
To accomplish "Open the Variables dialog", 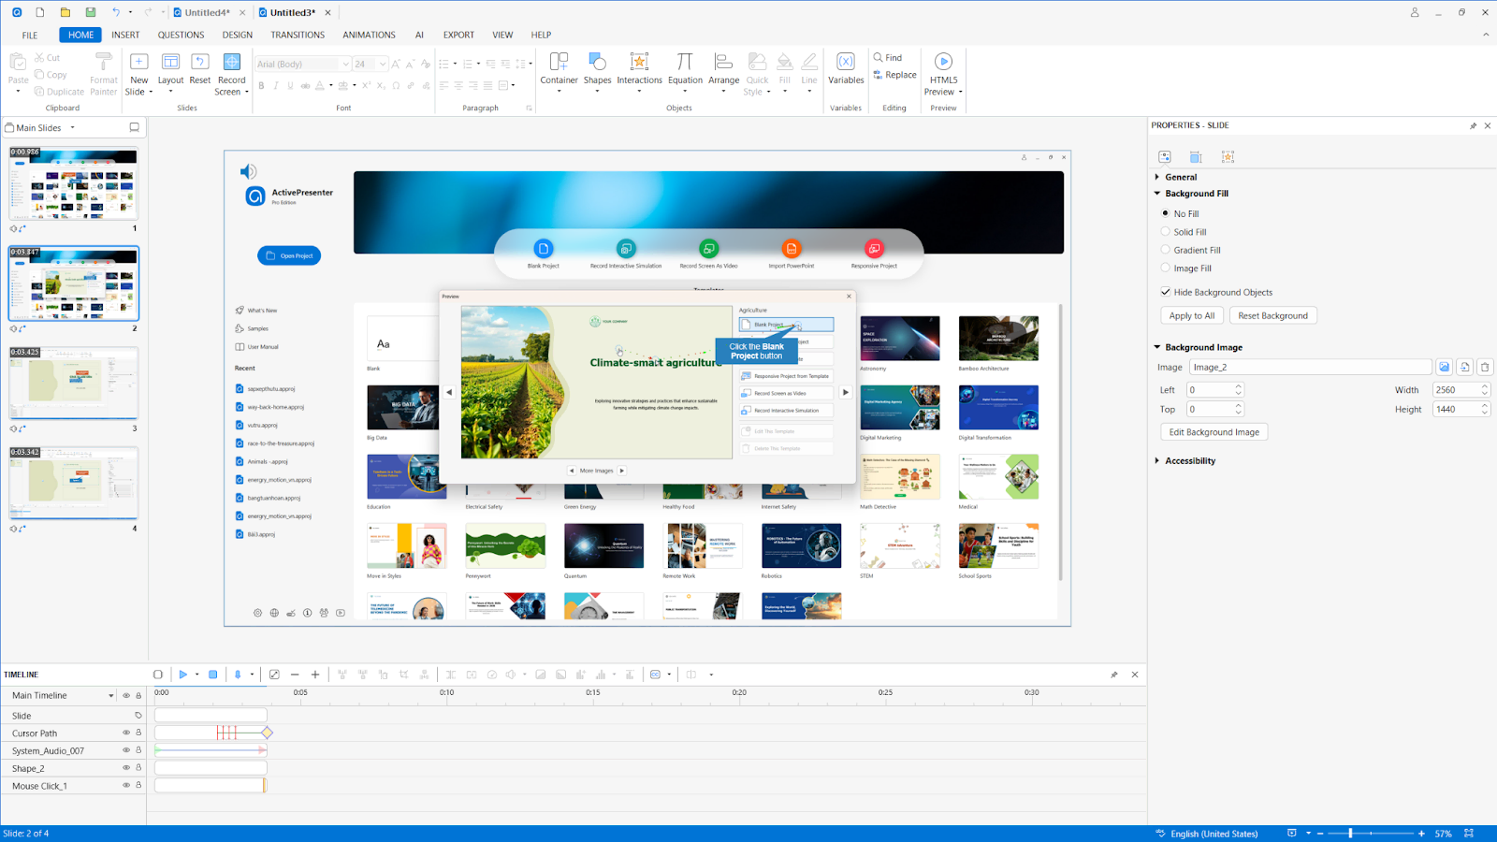I will pyautogui.click(x=846, y=64).
